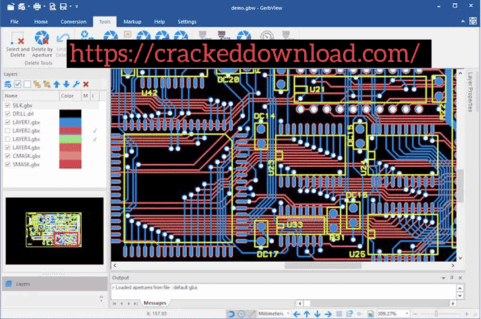Open layer properties wrench icon
This screenshot has width=481, height=319.
(76, 84)
